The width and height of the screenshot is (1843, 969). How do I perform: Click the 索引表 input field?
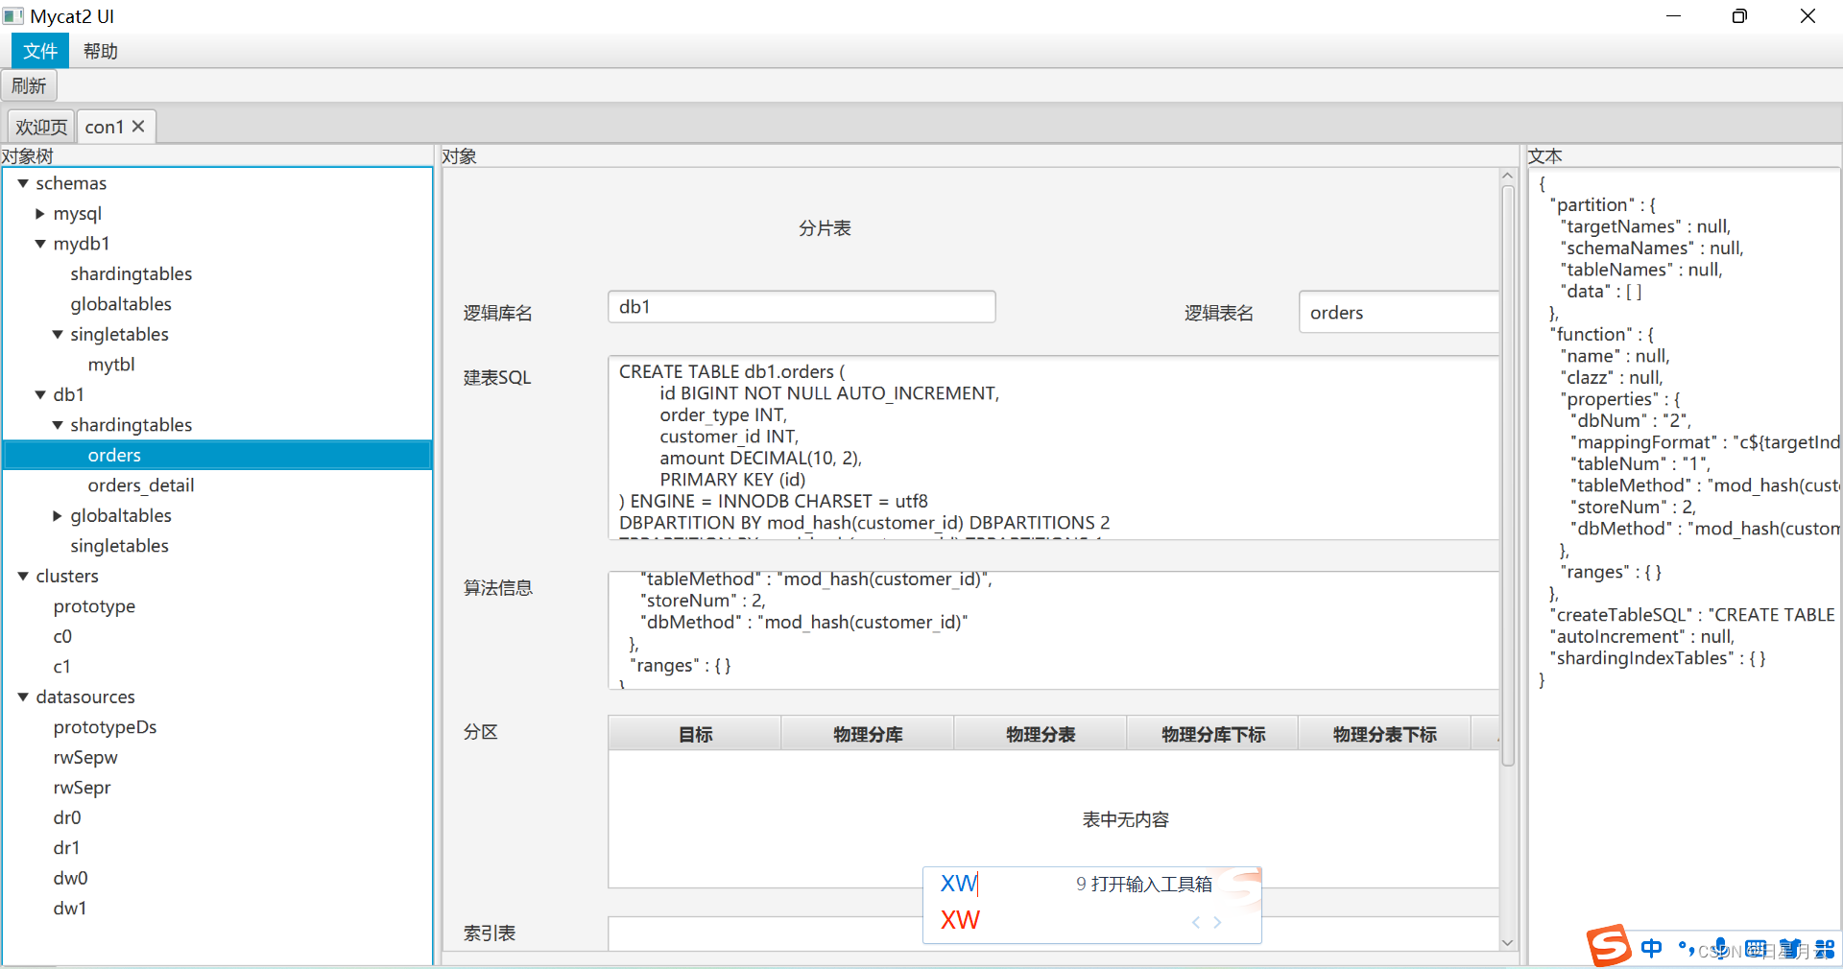[x=1053, y=934]
